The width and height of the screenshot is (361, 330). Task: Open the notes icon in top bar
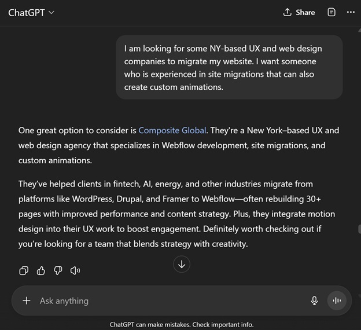pos(331,12)
